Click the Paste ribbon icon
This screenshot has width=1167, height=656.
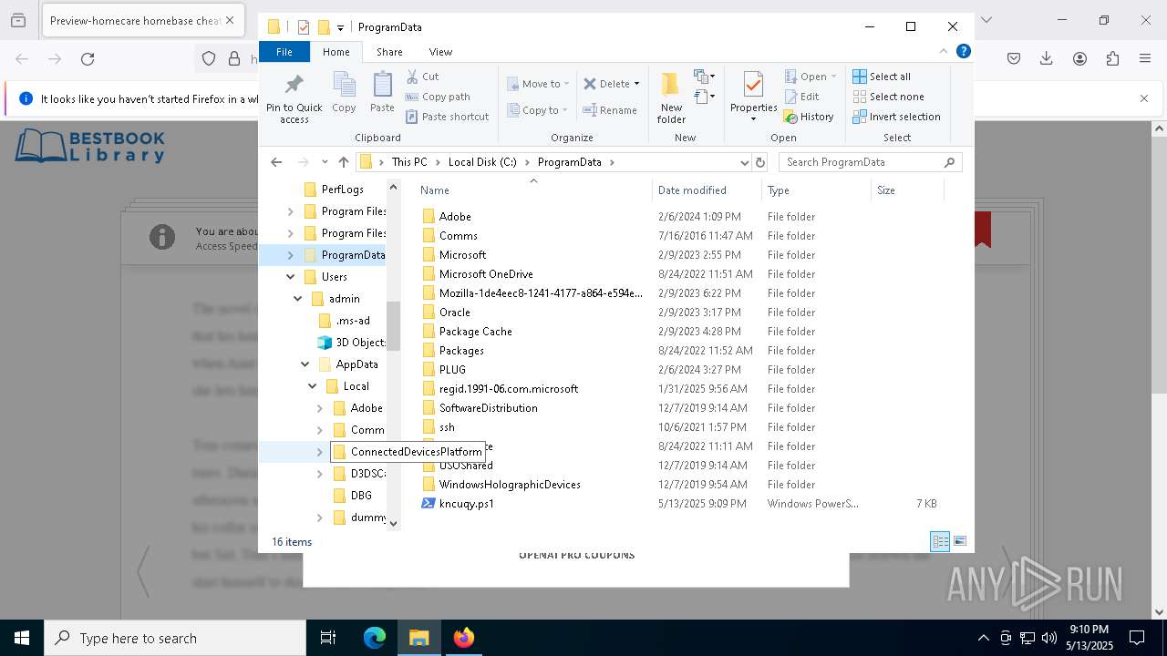(x=382, y=85)
